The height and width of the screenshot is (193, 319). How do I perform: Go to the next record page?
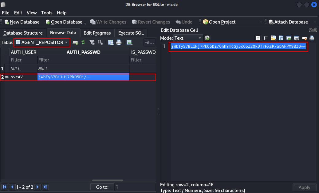coord(37,187)
